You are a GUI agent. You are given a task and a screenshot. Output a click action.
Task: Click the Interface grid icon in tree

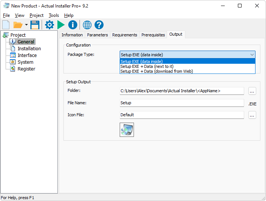(x=13, y=55)
